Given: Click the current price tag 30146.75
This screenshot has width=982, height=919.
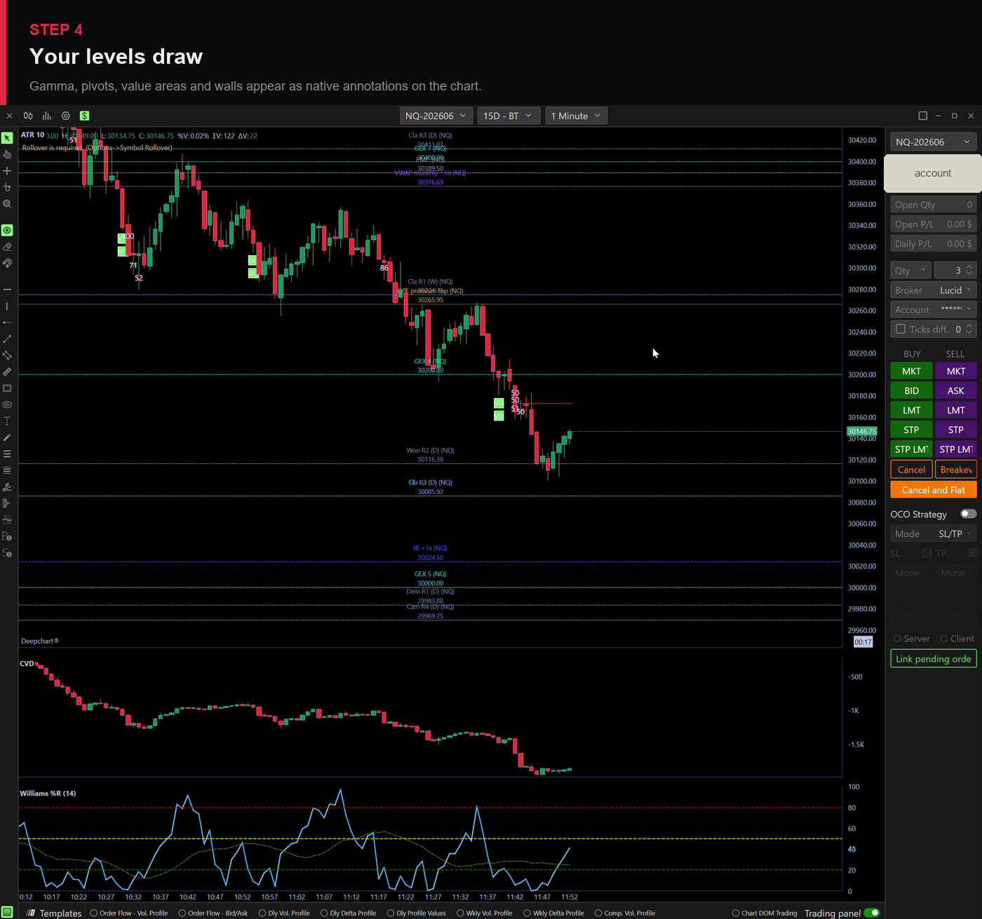Looking at the screenshot, I should pos(861,431).
